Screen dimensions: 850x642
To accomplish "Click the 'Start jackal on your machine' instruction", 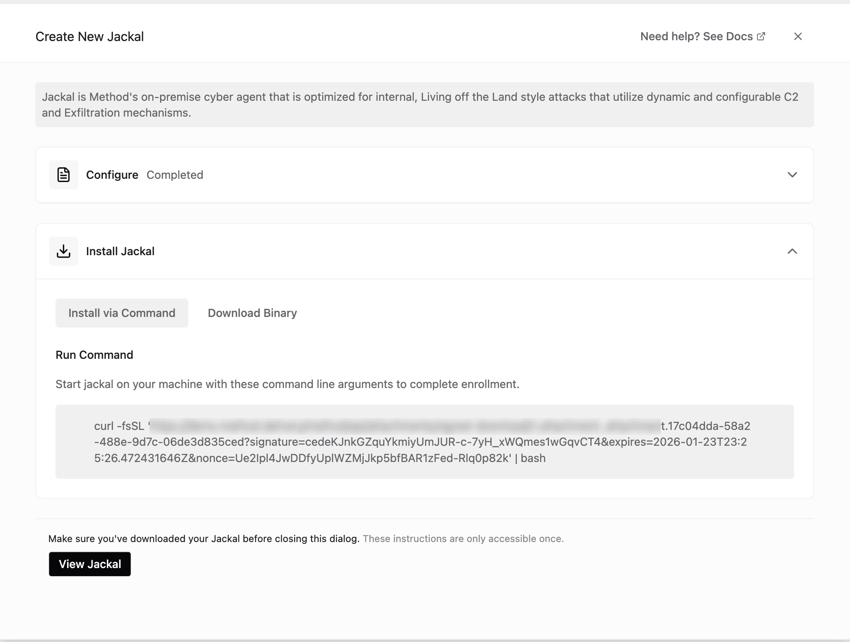I will coord(287,384).
